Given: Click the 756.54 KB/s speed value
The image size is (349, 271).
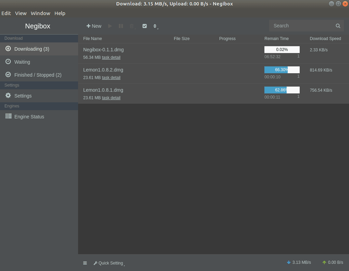Looking at the screenshot, I should (x=321, y=90).
